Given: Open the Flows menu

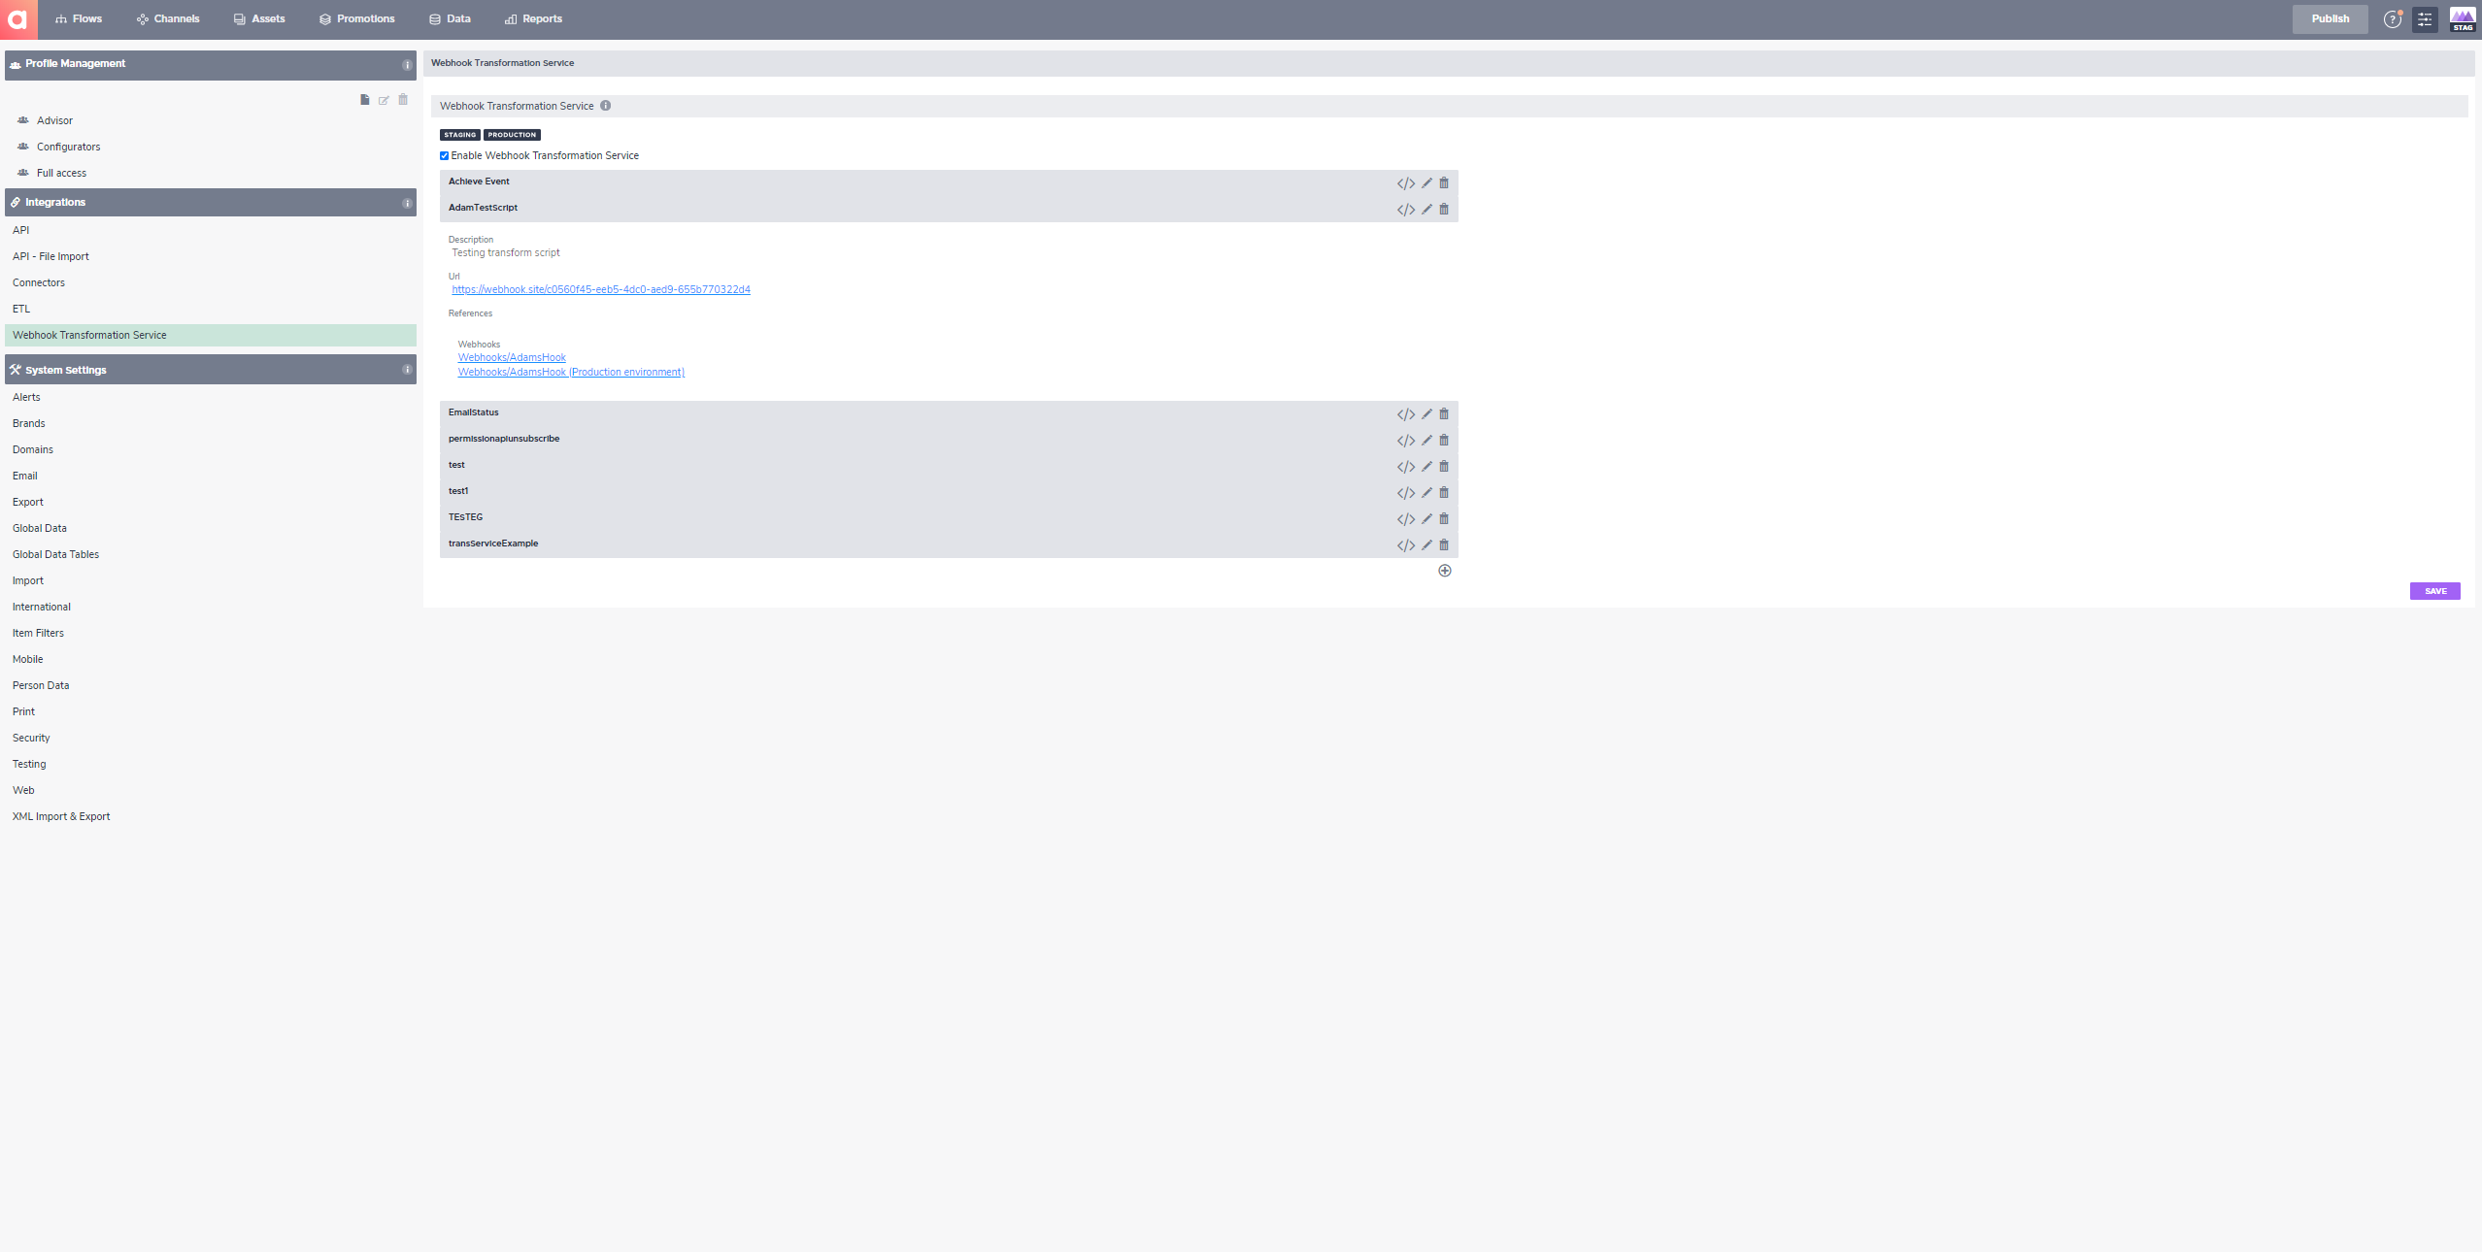Looking at the screenshot, I should 79,19.
